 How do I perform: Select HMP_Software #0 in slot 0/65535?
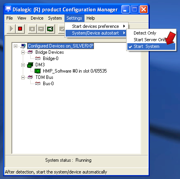pyautogui.click(x=75, y=71)
